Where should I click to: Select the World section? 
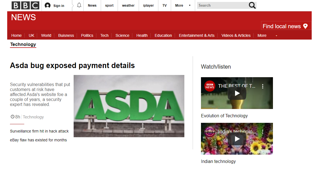[x=46, y=35]
